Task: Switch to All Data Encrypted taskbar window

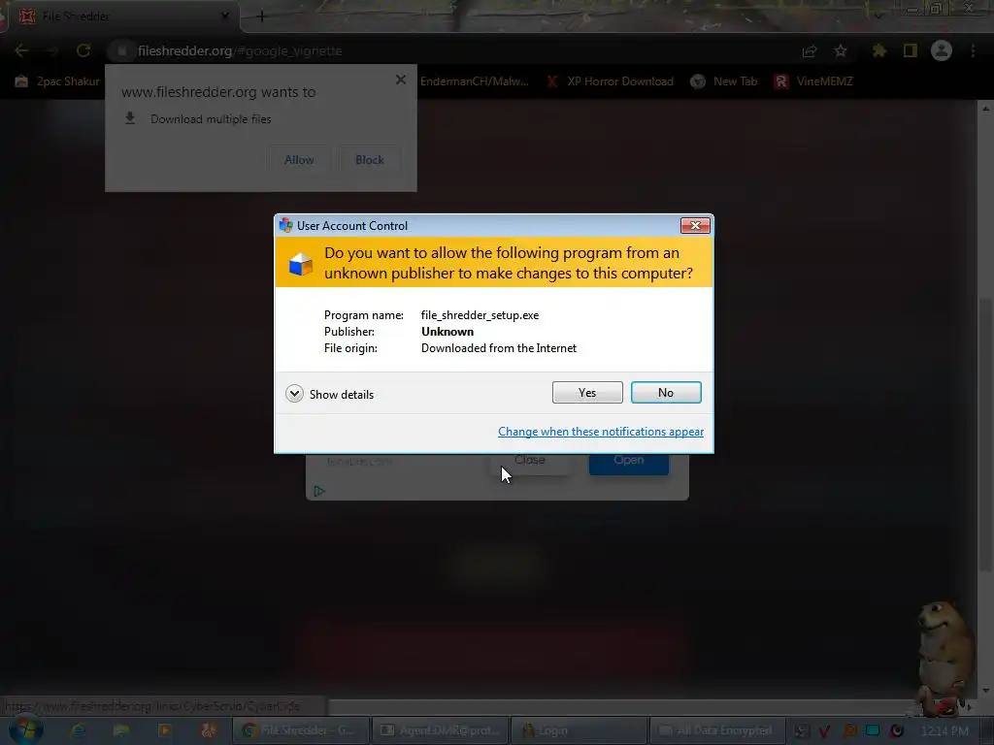Action: [x=717, y=730]
